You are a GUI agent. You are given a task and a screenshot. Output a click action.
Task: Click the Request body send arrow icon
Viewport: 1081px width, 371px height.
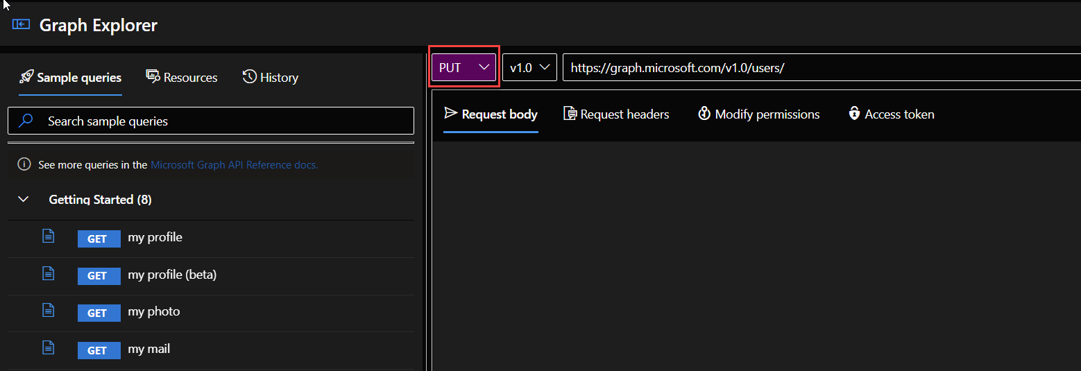[x=451, y=113]
